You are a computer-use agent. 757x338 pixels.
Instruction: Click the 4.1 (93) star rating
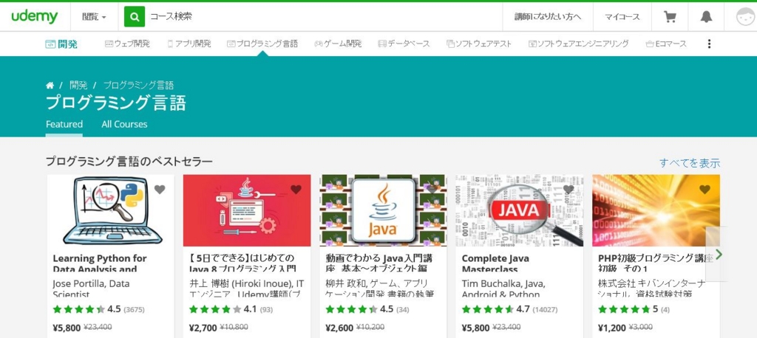tap(231, 309)
